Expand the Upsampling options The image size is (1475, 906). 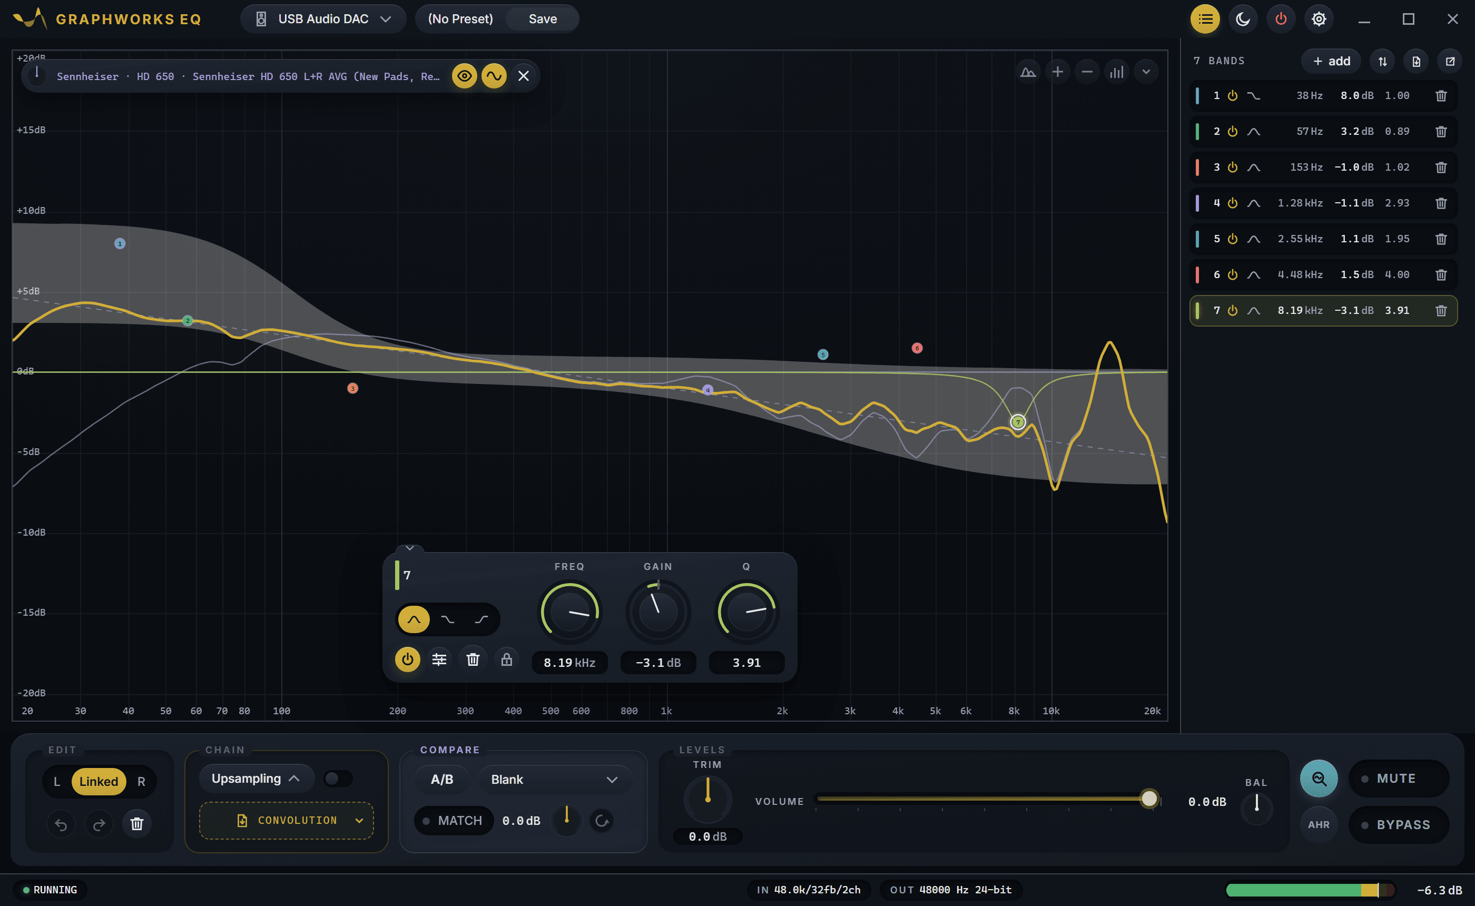(256, 779)
